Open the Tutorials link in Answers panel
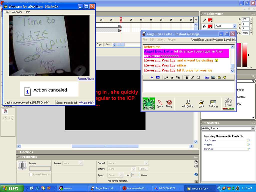Screen dimensions: 256x192 [208, 149]
